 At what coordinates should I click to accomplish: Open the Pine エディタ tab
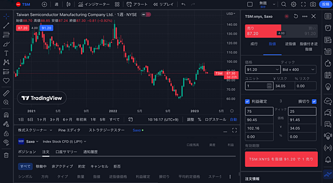[x=69, y=130]
